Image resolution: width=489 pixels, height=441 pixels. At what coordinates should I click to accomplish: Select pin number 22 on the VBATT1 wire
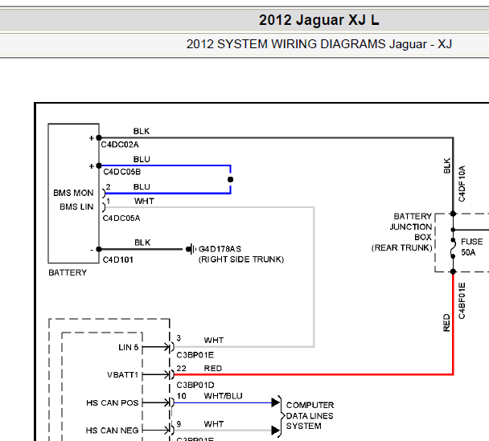pos(181,369)
